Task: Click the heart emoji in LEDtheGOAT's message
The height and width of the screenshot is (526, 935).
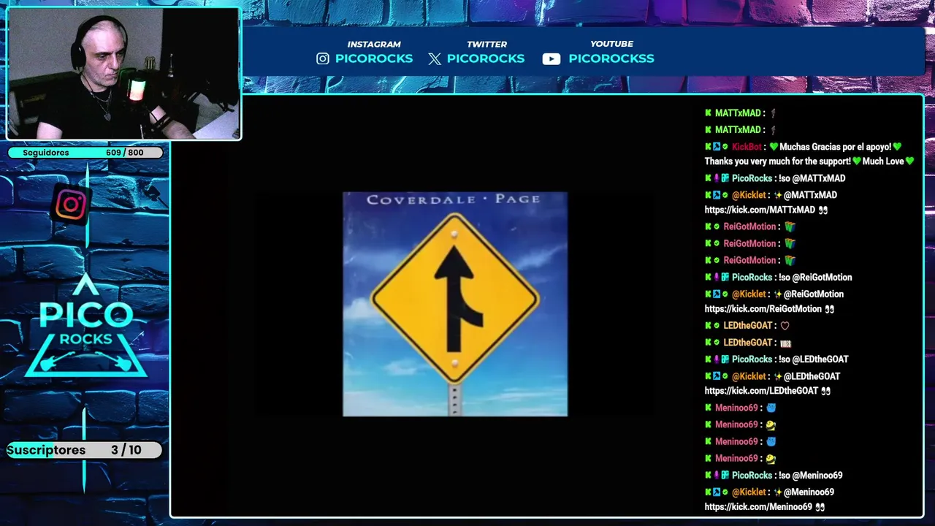Action: coord(785,326)
